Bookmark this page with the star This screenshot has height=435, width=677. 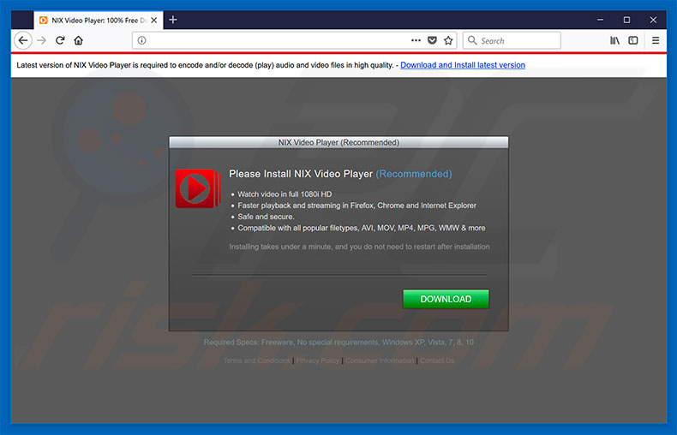click(448, 40)
